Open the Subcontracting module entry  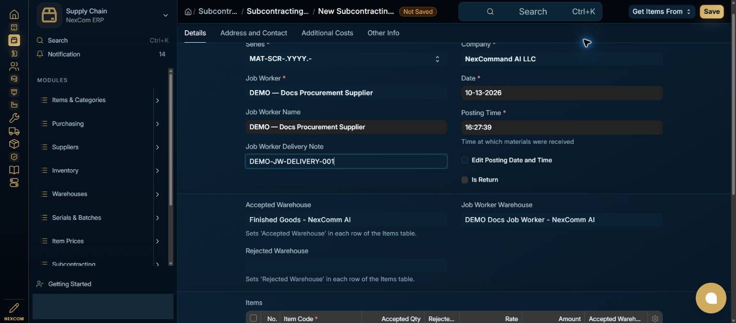[74, 264]
